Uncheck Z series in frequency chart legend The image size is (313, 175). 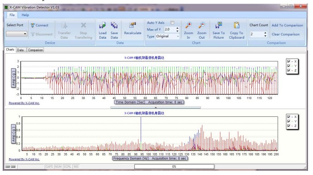point(289,126)
